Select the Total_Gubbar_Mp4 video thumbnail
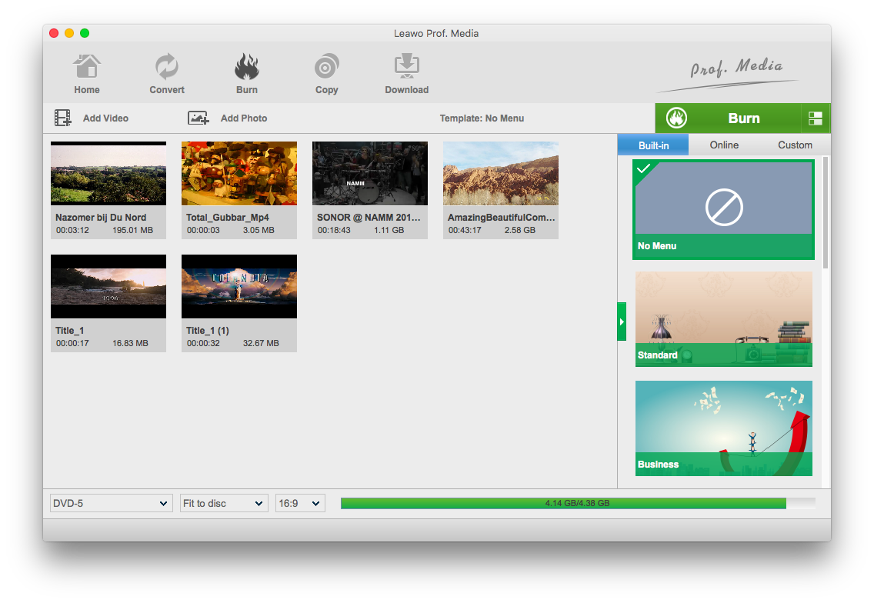Image resolution: width=874 pixels, height=603 pixels. point(239,174)
